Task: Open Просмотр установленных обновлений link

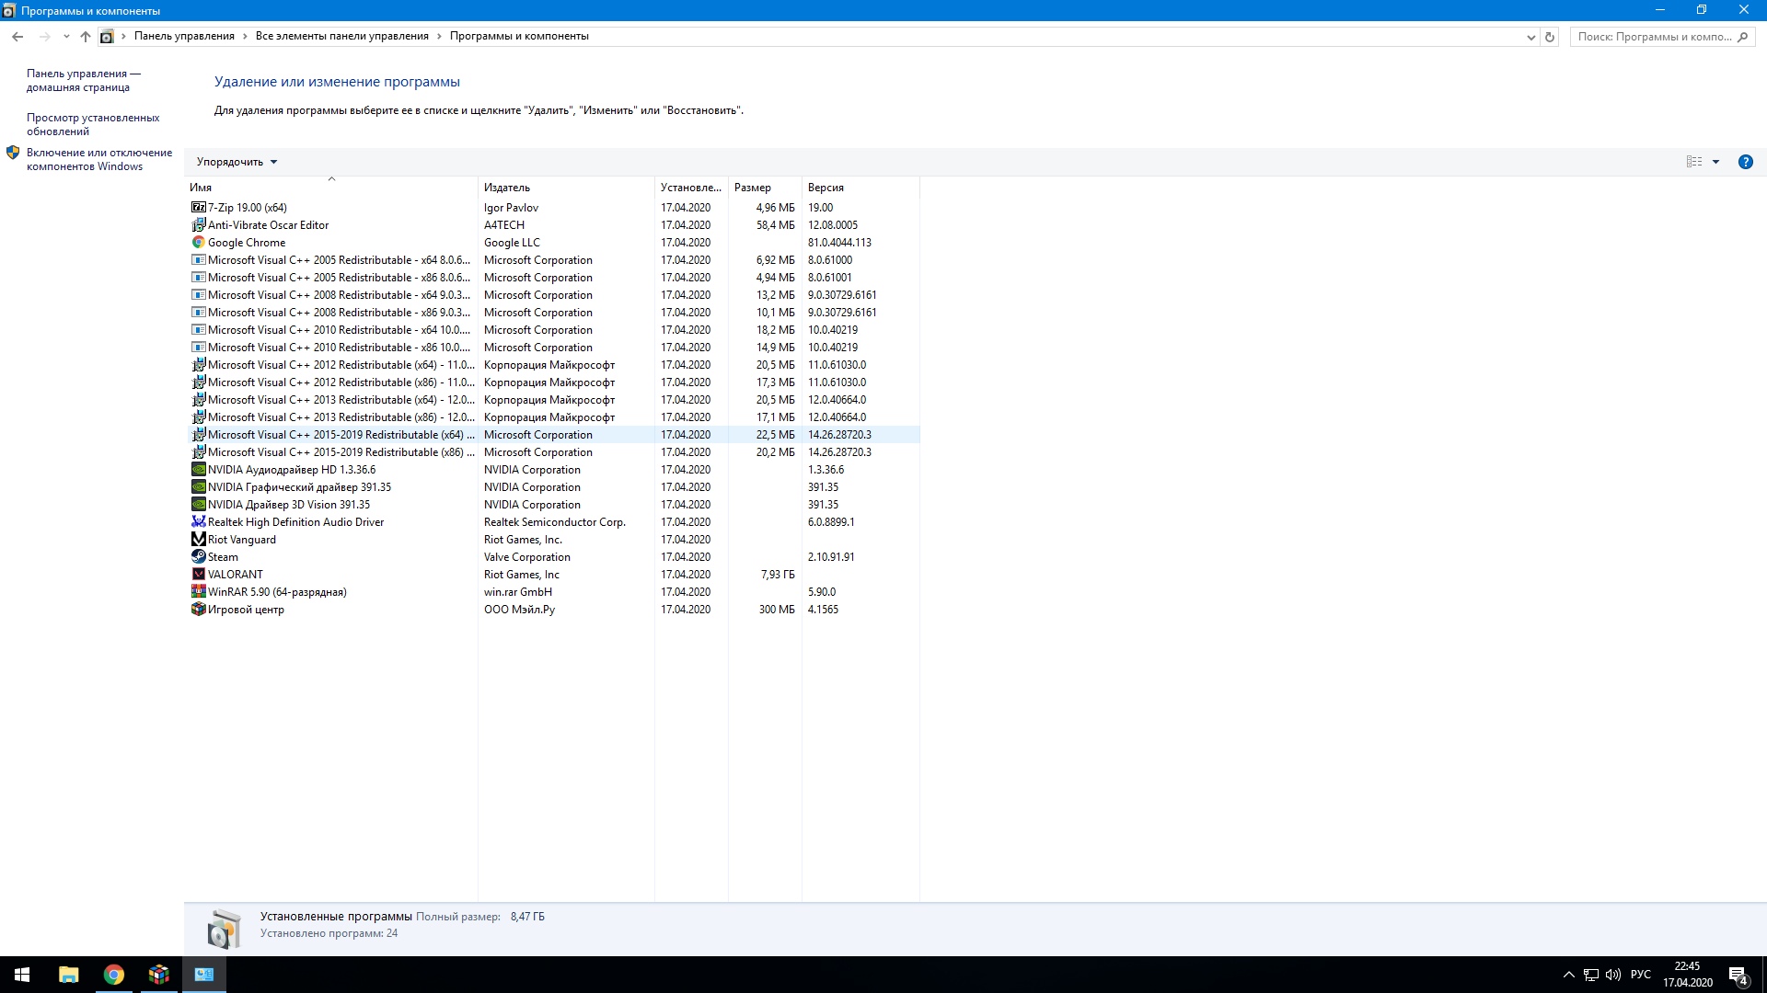Action: [x=93, y=125]
